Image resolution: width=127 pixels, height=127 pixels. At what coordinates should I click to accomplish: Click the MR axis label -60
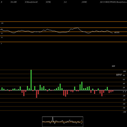[x=124, y=104]
